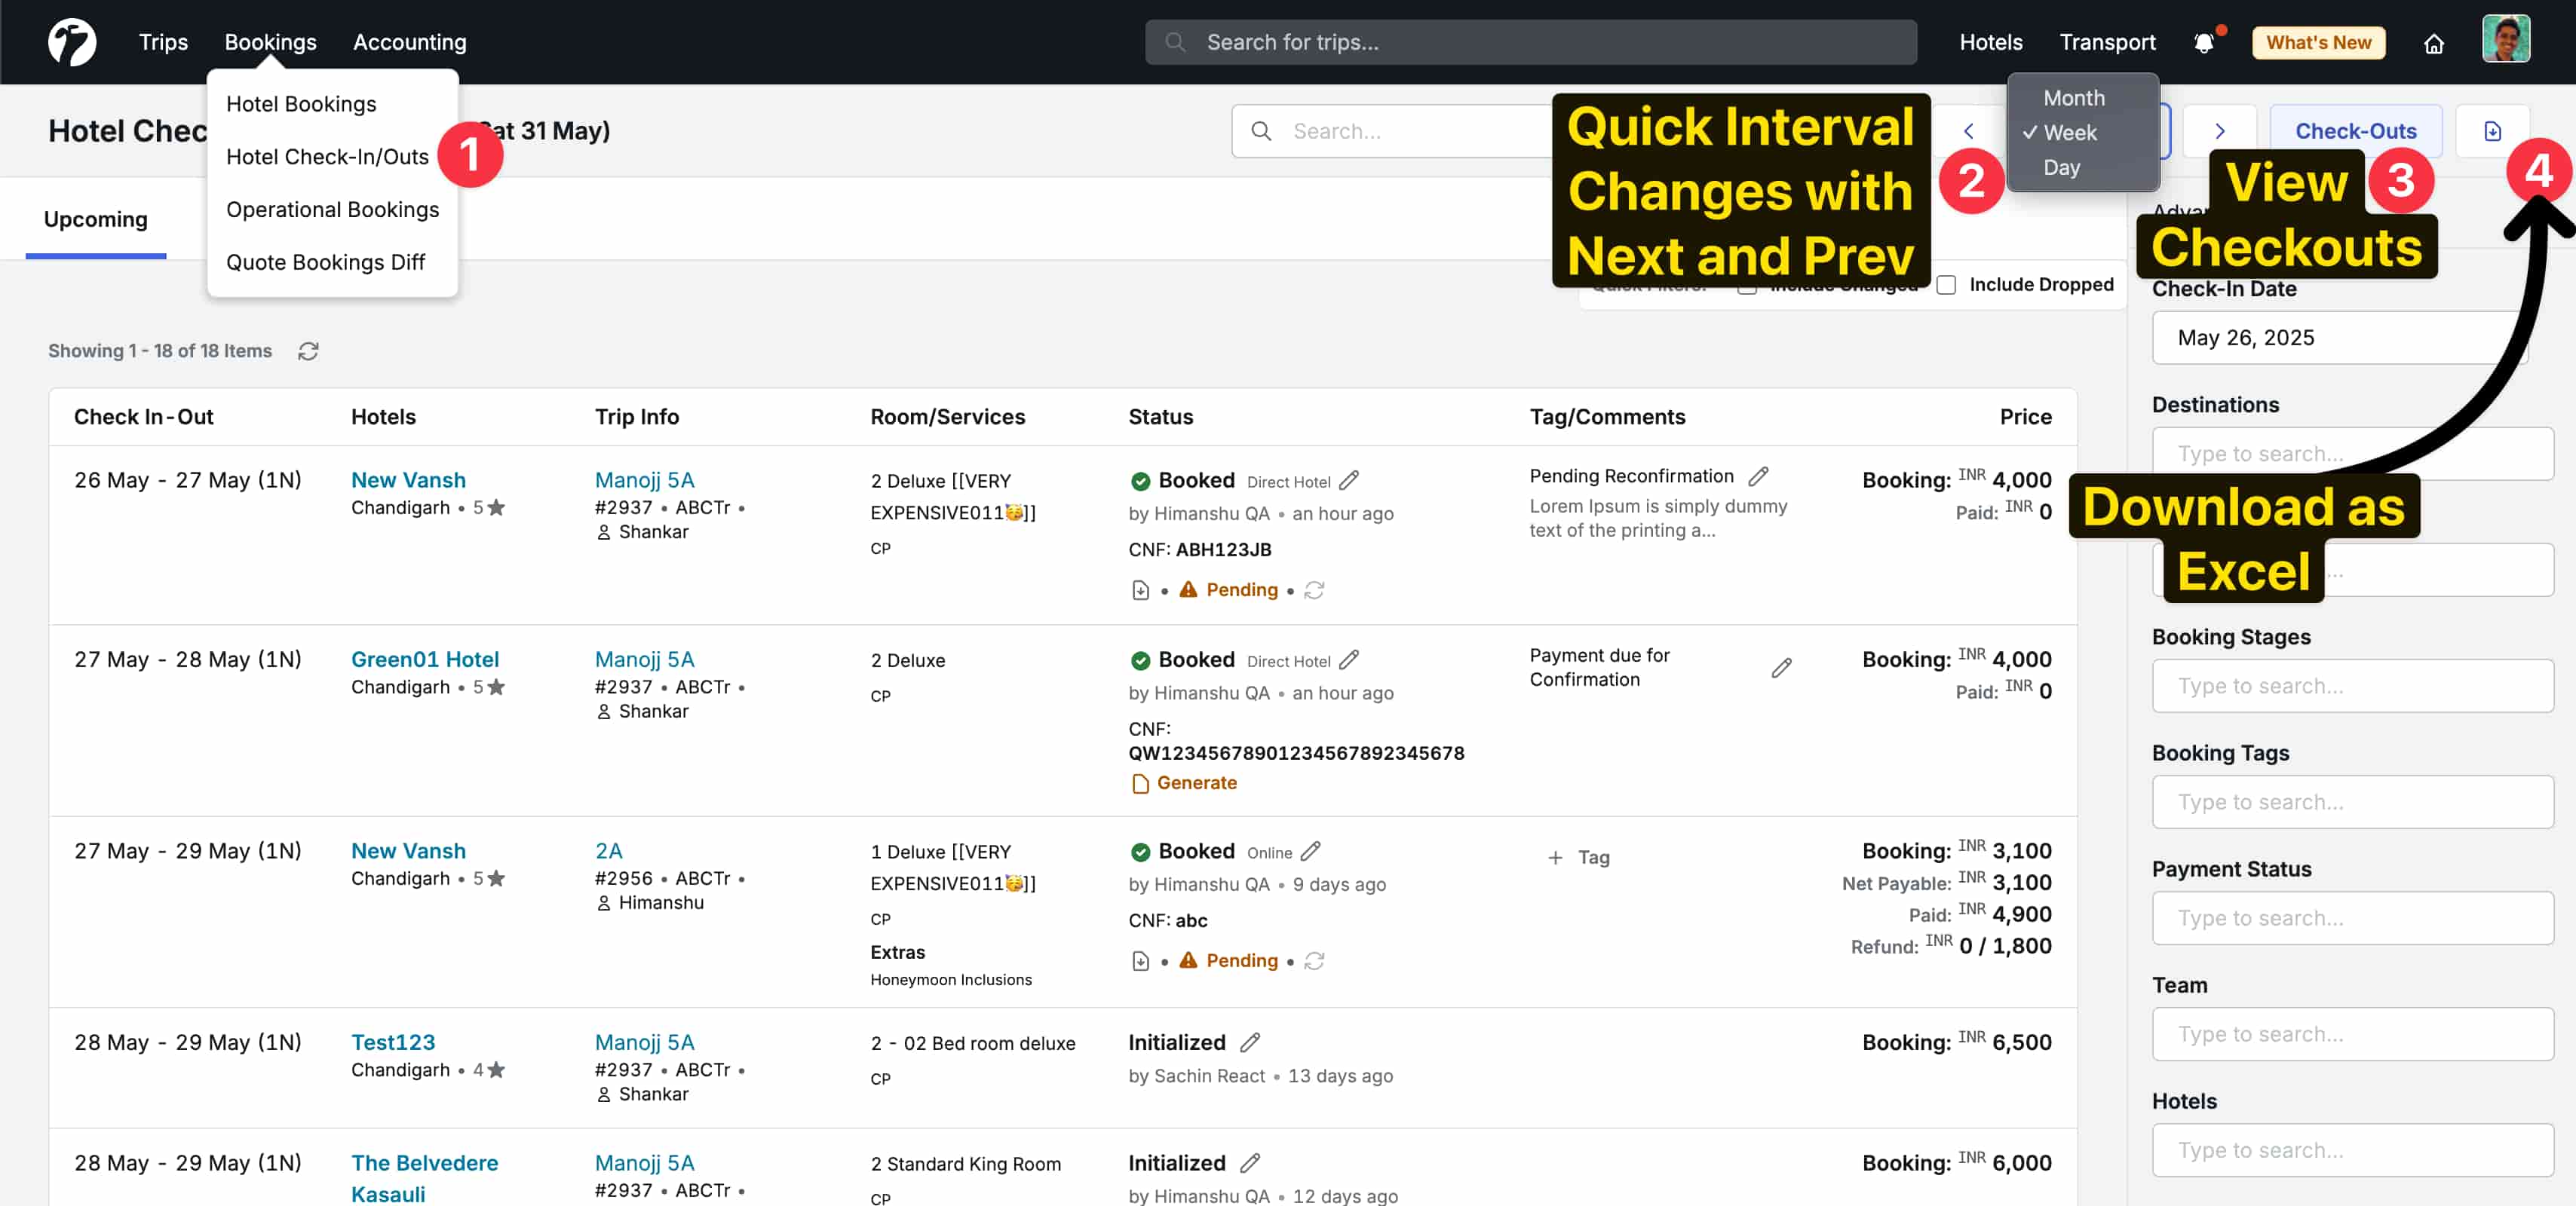Open the Booking Stages search dropdown
Screen dimensions: 2576x1206
(2351, 685)
